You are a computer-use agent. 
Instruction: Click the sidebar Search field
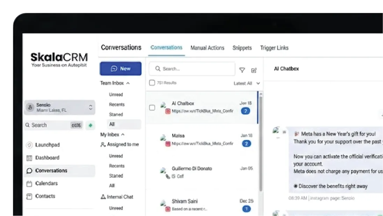[53, 125]
